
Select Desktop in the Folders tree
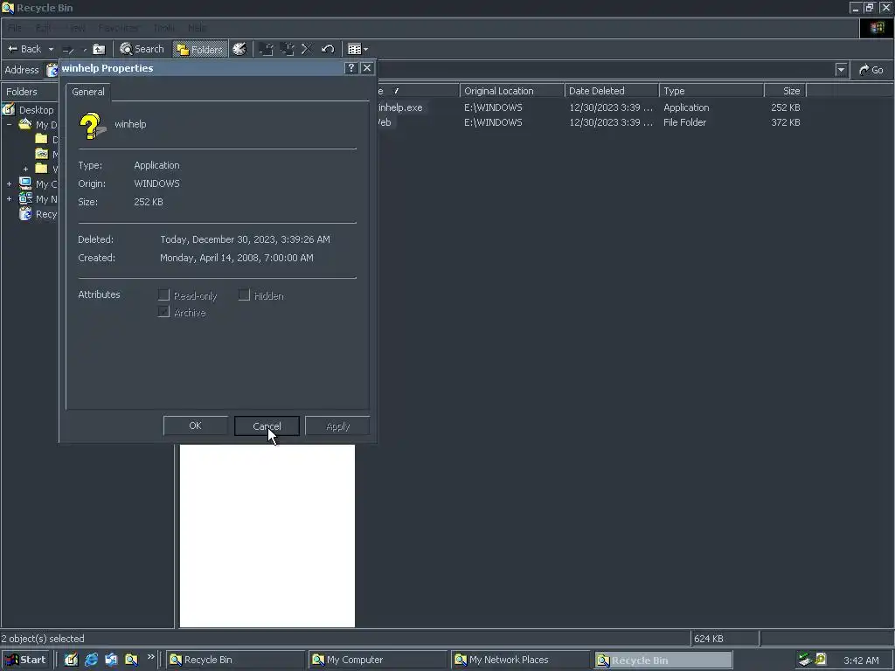(36, 109)
